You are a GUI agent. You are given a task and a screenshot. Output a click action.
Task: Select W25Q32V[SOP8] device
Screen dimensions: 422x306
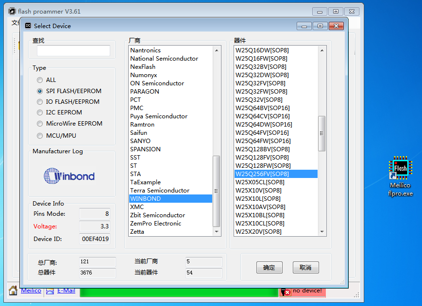point(276,100)
